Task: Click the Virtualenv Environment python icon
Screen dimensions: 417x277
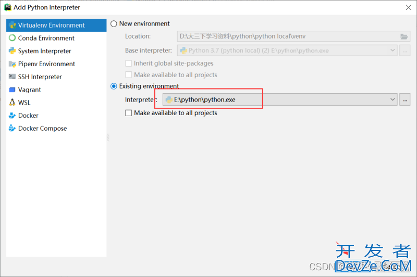Action: (x=12, y=25)
